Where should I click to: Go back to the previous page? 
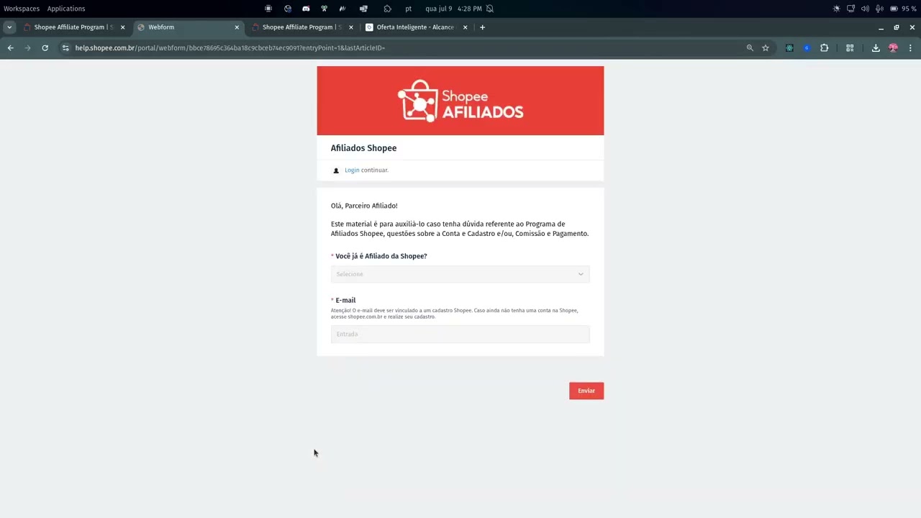[x=11, y=48]
